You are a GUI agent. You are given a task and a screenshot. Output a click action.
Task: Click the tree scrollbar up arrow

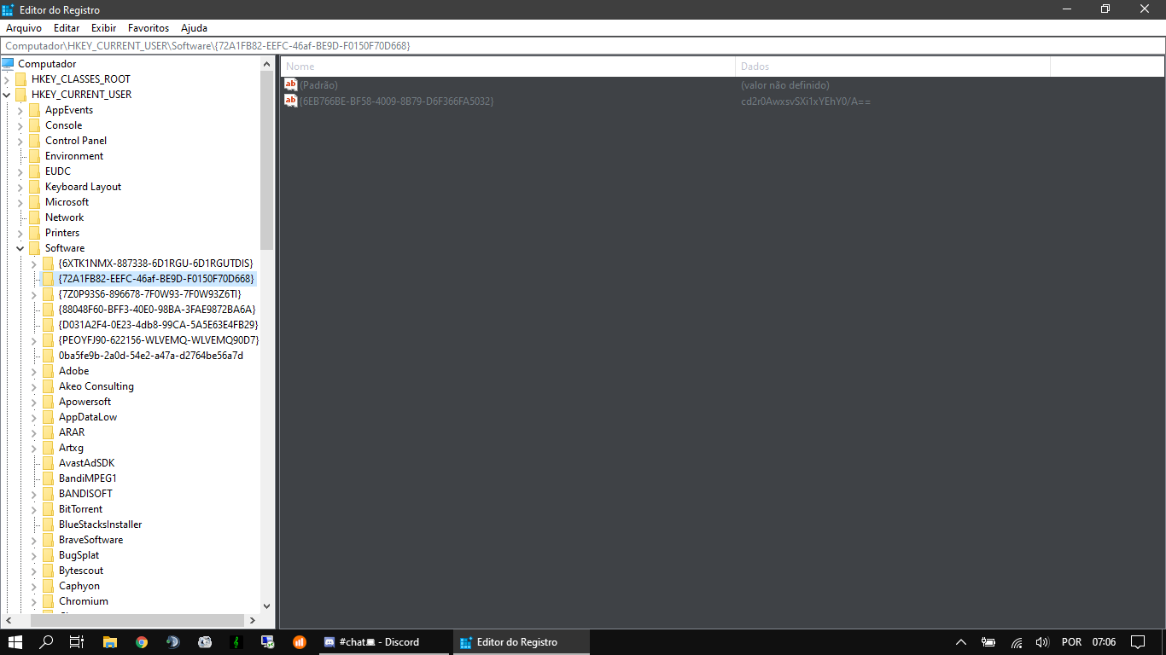point(267,63)
